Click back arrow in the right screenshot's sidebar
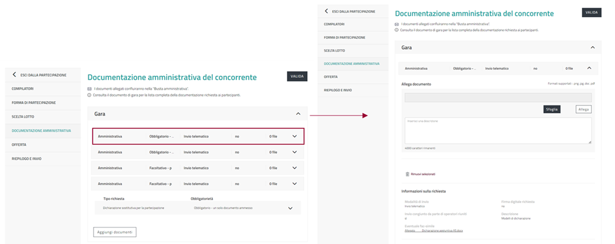The width and height of the screenshot is (615, 244). (326, 11)
